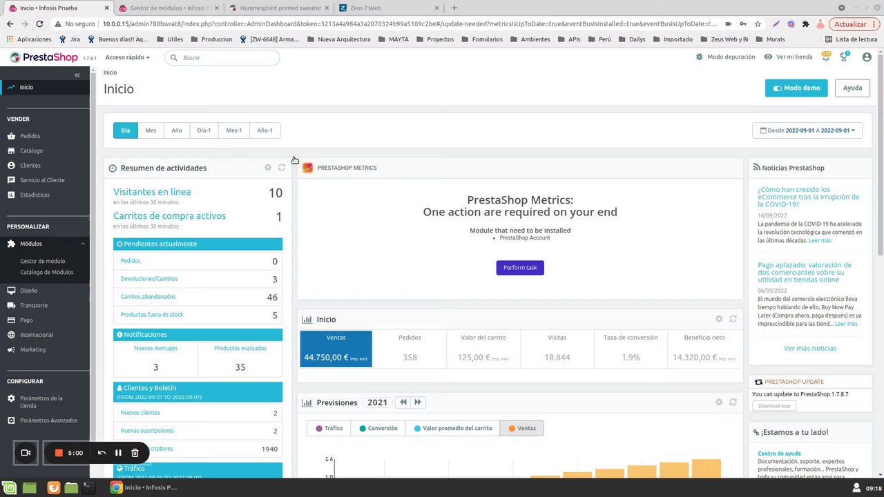Open Devoluciones/Cambios link

point(149,279)
